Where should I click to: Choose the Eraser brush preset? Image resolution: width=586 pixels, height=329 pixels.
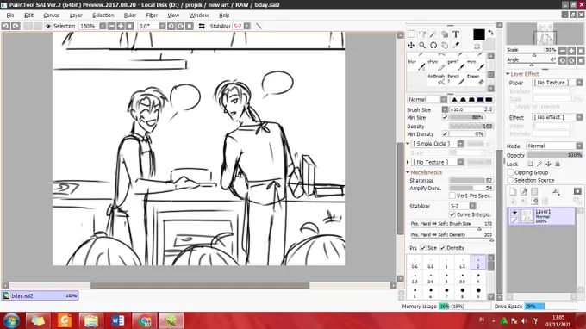(x=476, y=79)
